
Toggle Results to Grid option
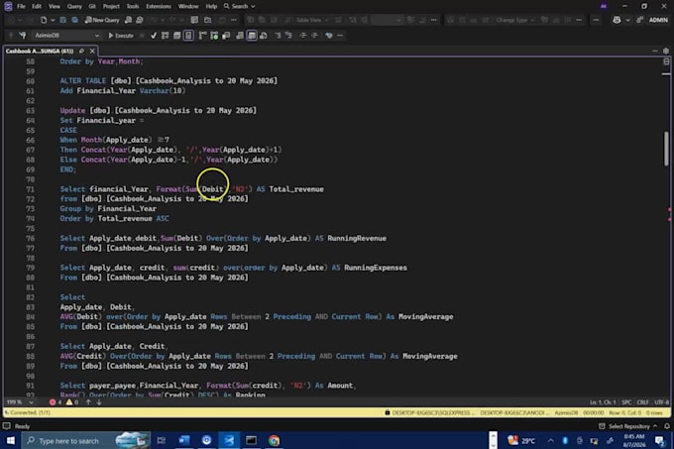[252, 36]
